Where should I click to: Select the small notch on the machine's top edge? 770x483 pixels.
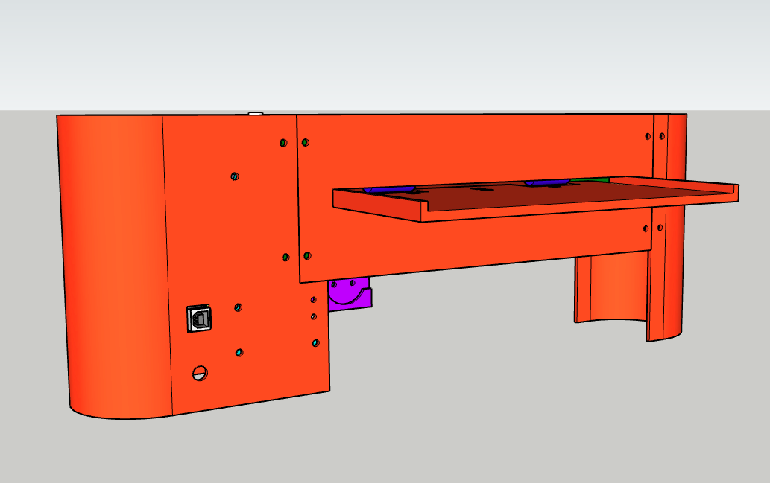click(x=254, y=112)
